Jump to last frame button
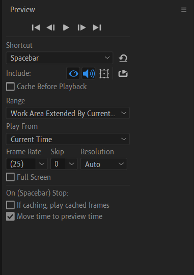Viewport: 194px width, 275px height. (97, 28)
